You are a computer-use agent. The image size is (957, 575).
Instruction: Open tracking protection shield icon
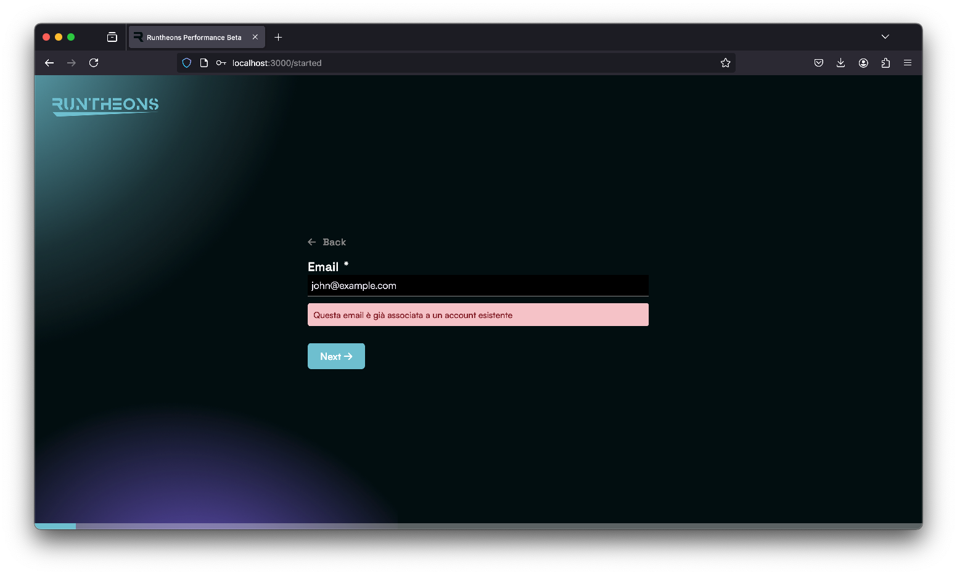[187, 63]
